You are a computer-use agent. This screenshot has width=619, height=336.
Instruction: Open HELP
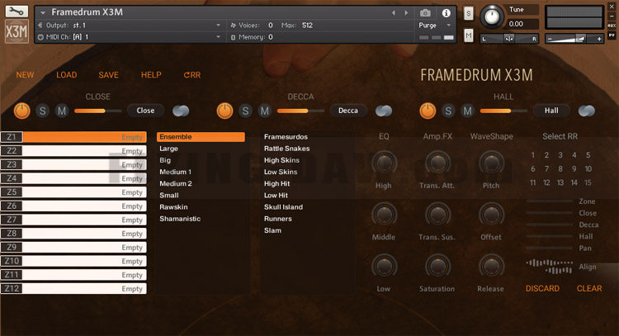[x=151, y=75]
